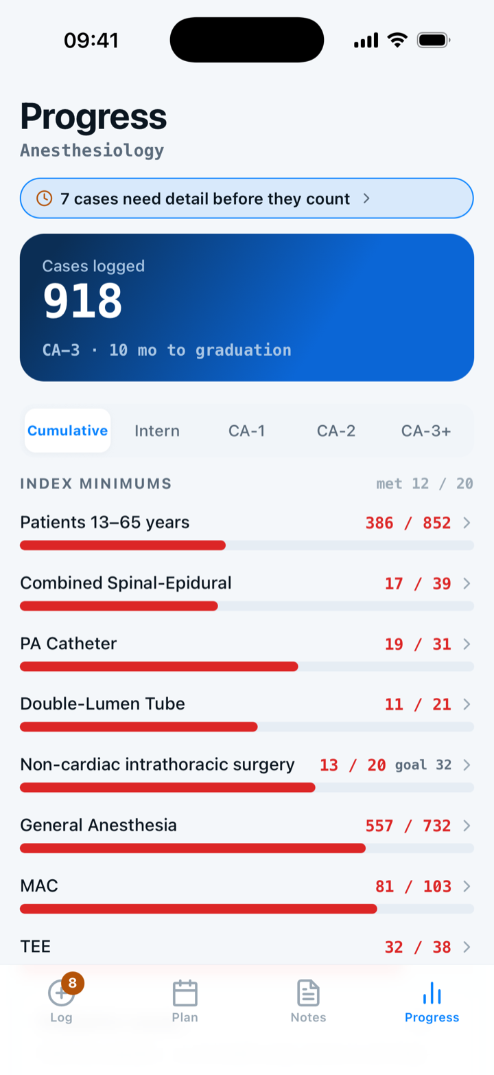The width and height of the screenshot is (494, 1075).
Task: Open the 7 cases need detail banner
Action: [x=247, y=199]
